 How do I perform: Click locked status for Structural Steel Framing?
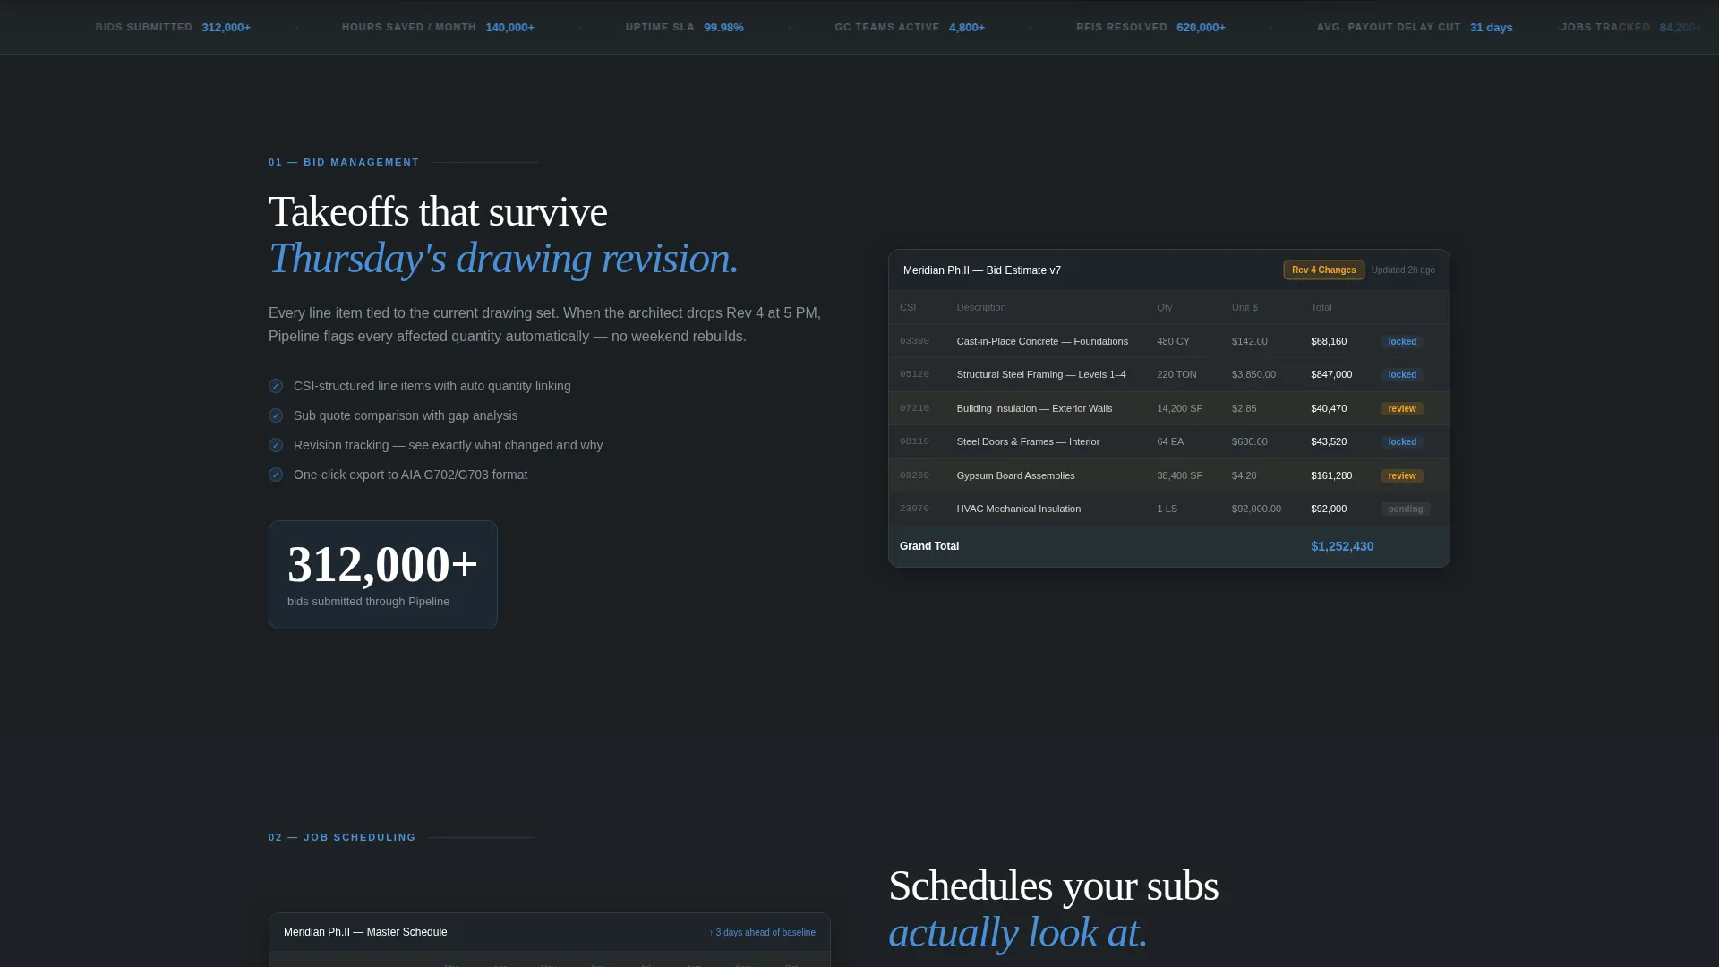click(x=1402, y=374)
